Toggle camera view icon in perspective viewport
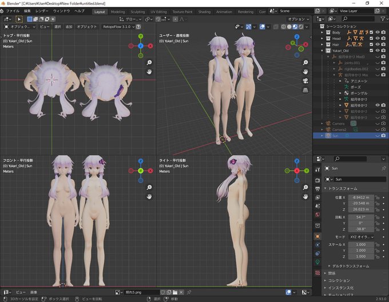The width and height of the screenshot is (389, 302). point(305,81)
